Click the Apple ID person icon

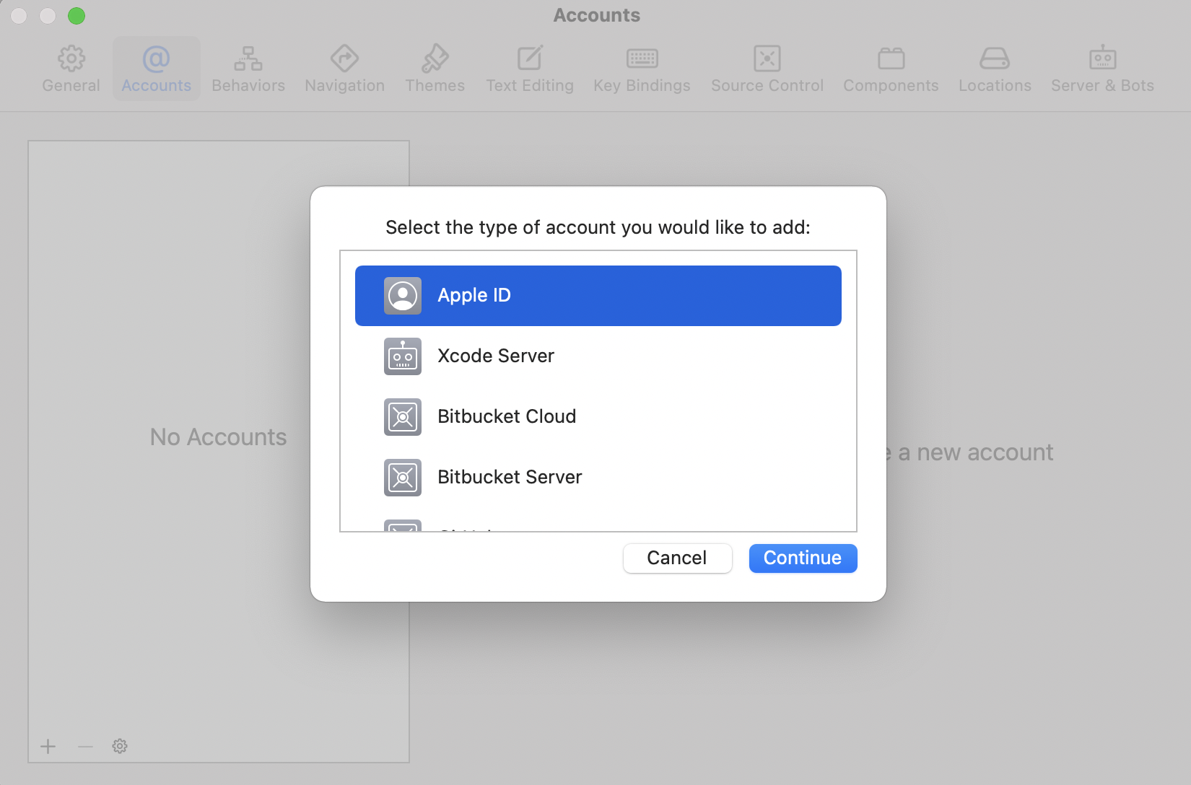(x=403, y=296)
